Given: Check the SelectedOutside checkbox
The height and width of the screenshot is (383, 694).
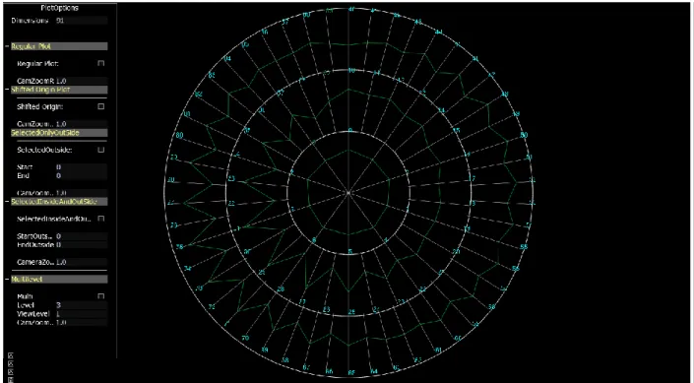Looking at the screenshot, I should point(101,150).
